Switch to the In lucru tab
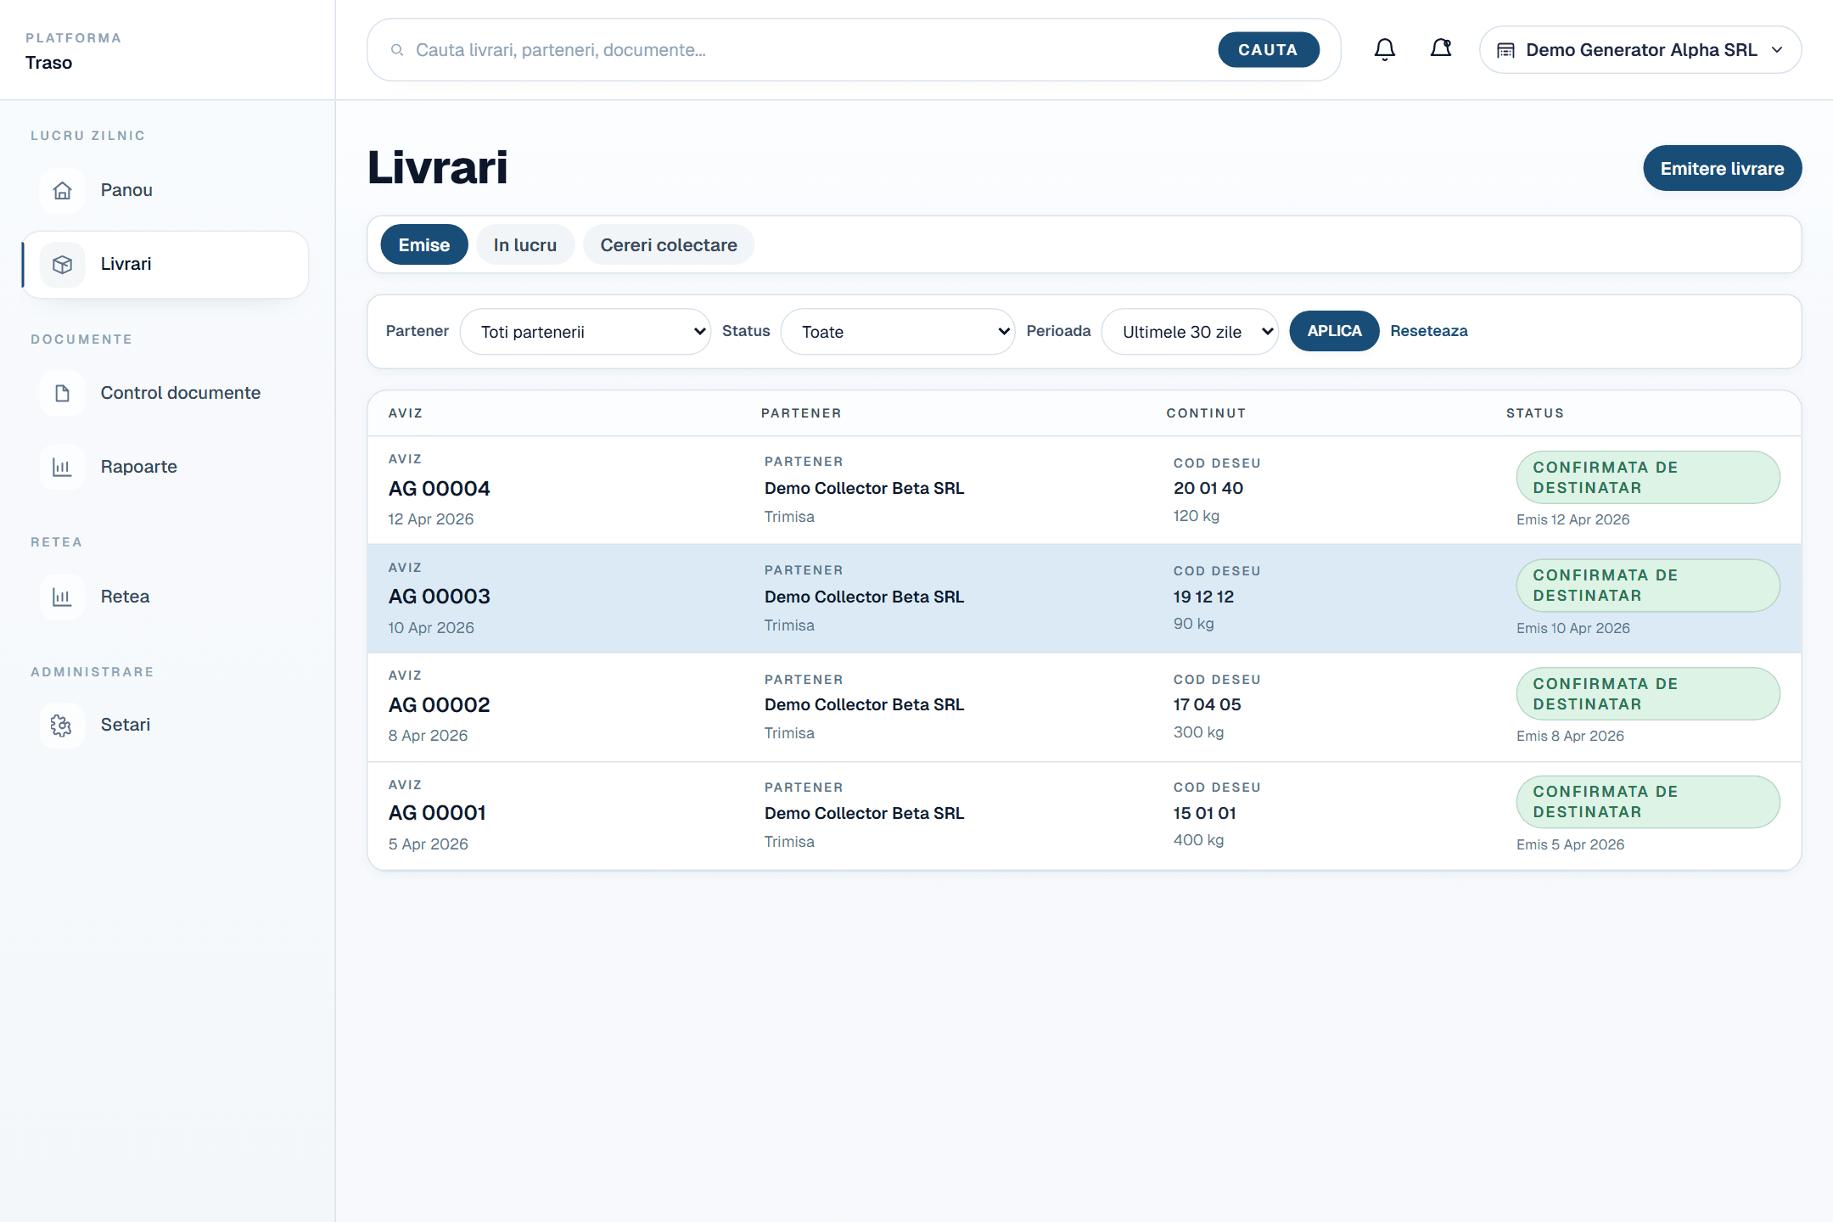 pyautogui.click(x=524, y=245)
